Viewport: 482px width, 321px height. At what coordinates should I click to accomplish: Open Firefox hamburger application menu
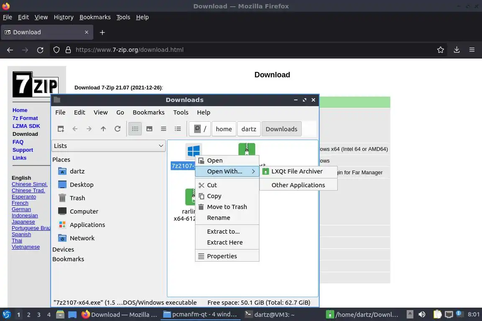[x=472, y=50]
